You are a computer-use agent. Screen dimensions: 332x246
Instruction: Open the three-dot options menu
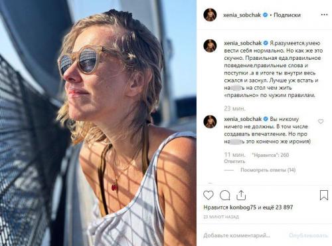(x=324, y=15)
